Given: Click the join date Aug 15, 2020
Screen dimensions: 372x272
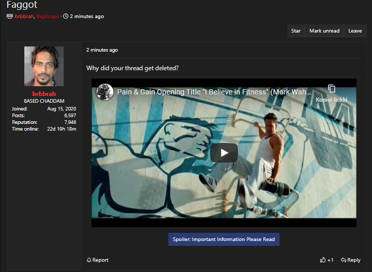Looking at the screenshot, I should [62, 109].
